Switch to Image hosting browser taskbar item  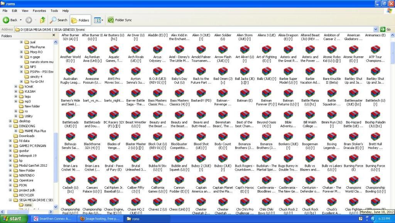point(100,219)
